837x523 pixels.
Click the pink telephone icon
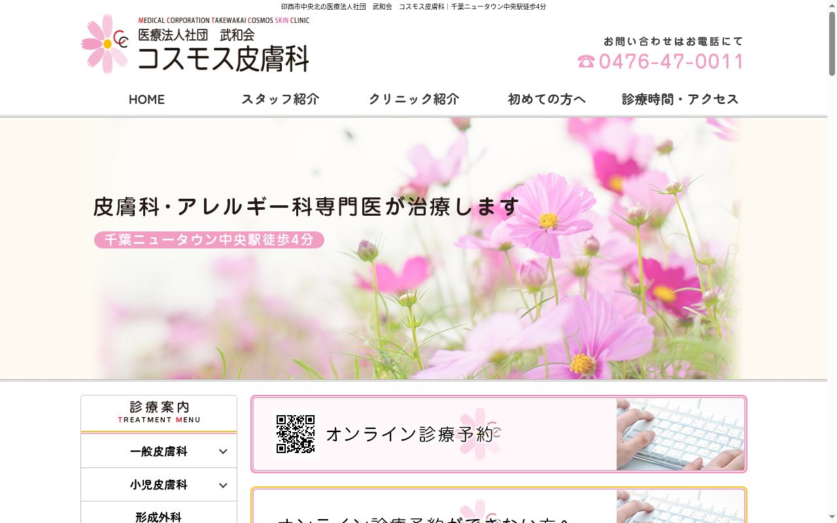tap(586, 61)
